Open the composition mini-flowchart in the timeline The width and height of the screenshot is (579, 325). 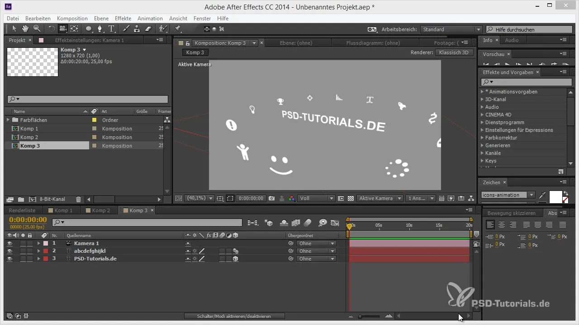pos(252,223)
